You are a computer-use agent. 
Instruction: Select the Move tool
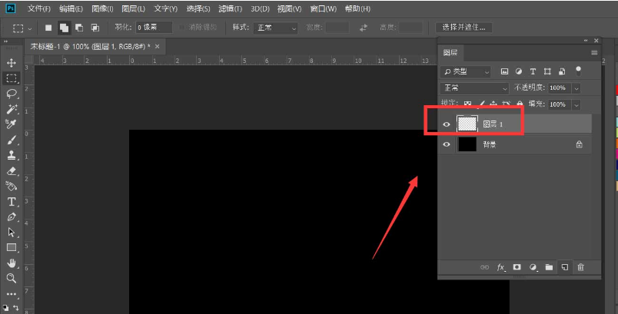pos(11,62)
